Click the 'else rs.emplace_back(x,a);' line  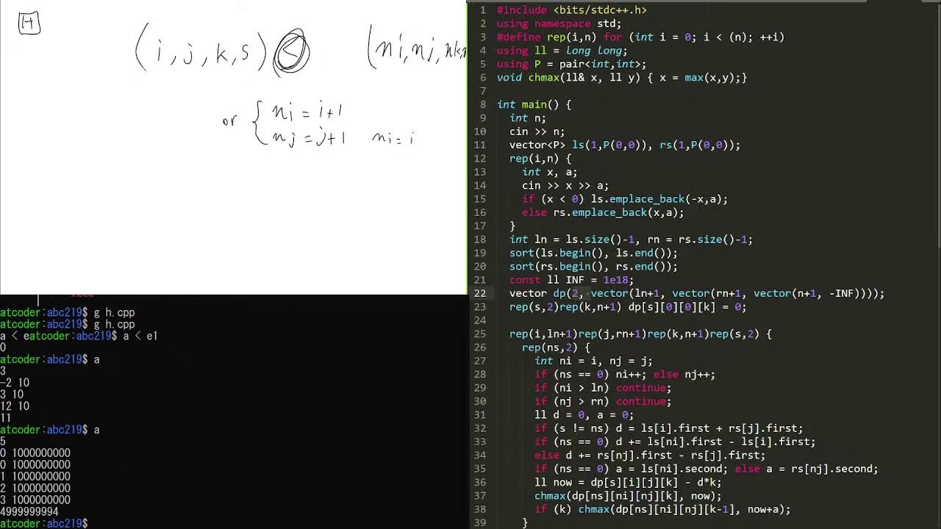click(x=603, y=212)
